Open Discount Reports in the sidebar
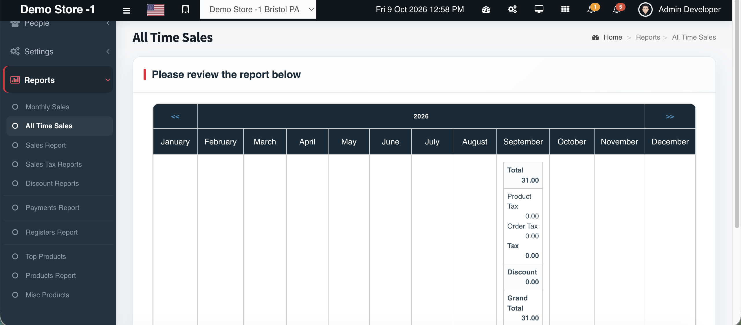 [52, 183]
